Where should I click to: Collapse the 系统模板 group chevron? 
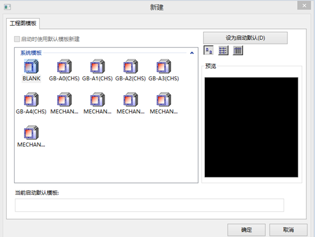pos(192,53)
